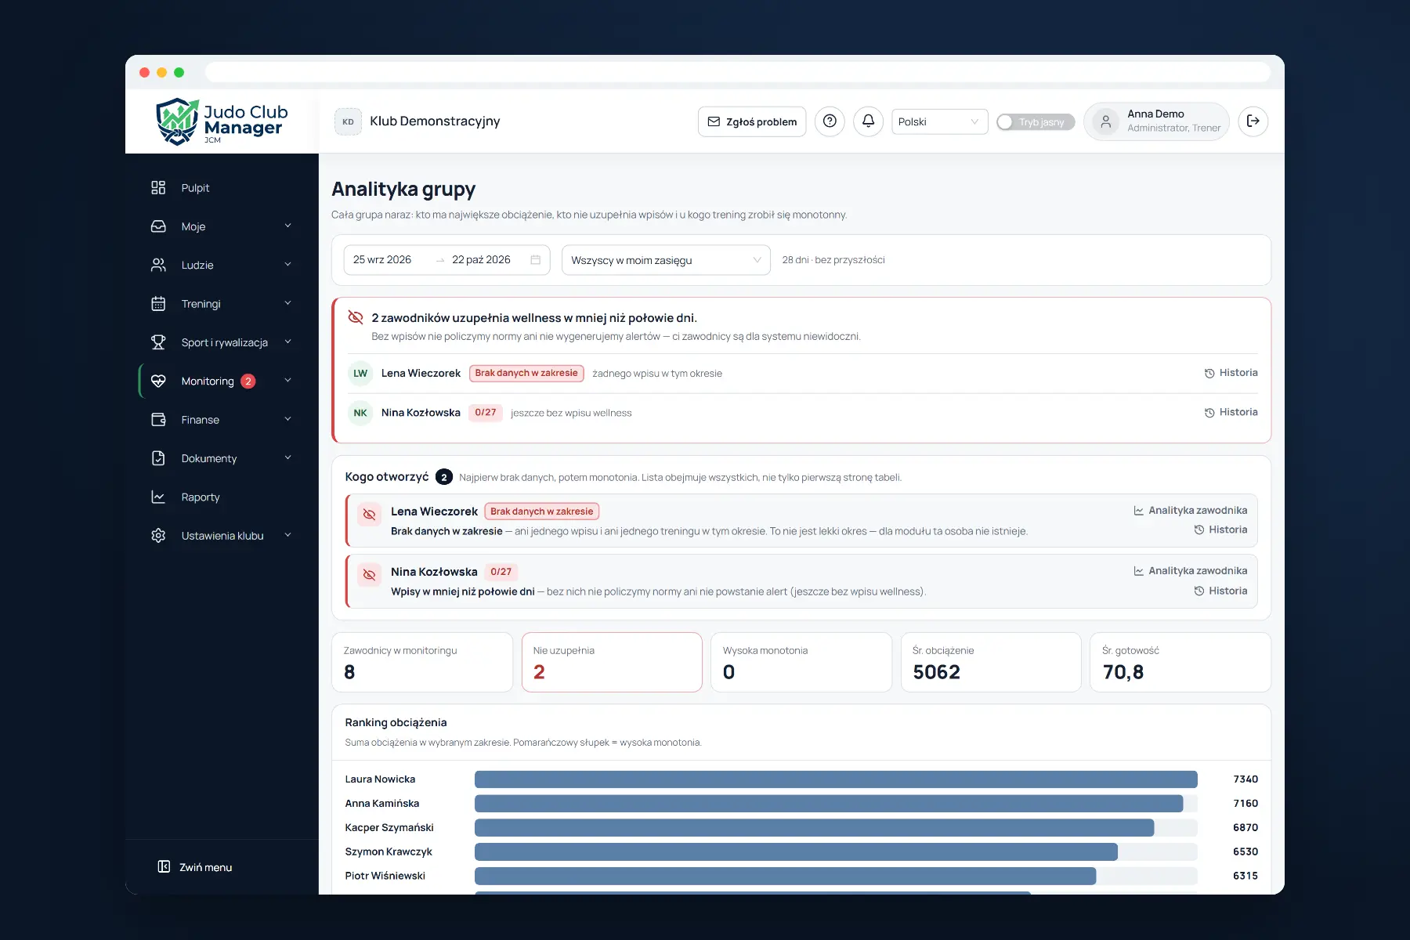The image size is (1410, 940).
Task: Expand the Finanse menu chevron
Action: click(x=287, y=420)
